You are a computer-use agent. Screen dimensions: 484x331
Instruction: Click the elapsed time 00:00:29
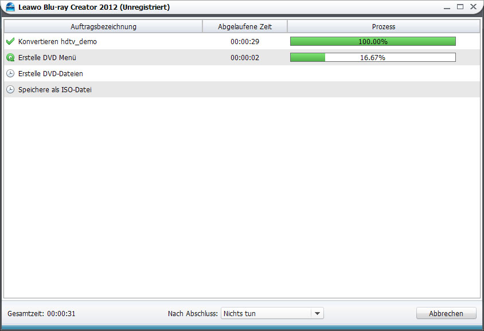click(x=245, y=42)
